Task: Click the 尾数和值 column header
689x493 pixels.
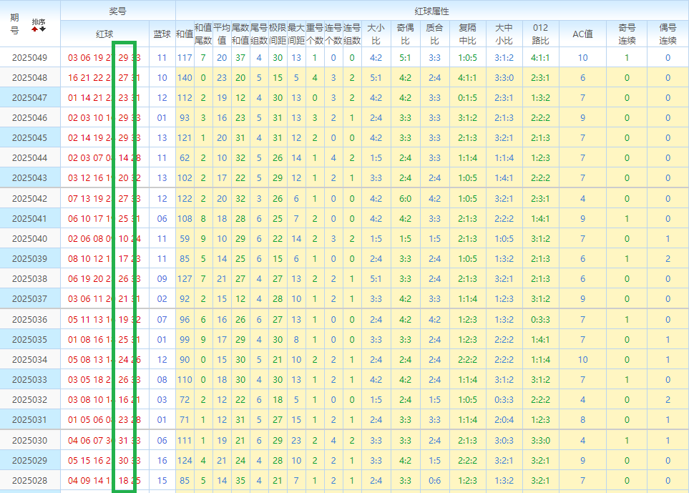Action: (x=240, y=34)
